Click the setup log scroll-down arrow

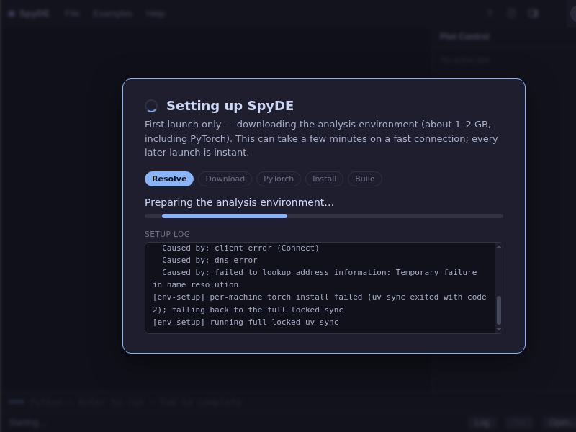[x=499, y=330]
